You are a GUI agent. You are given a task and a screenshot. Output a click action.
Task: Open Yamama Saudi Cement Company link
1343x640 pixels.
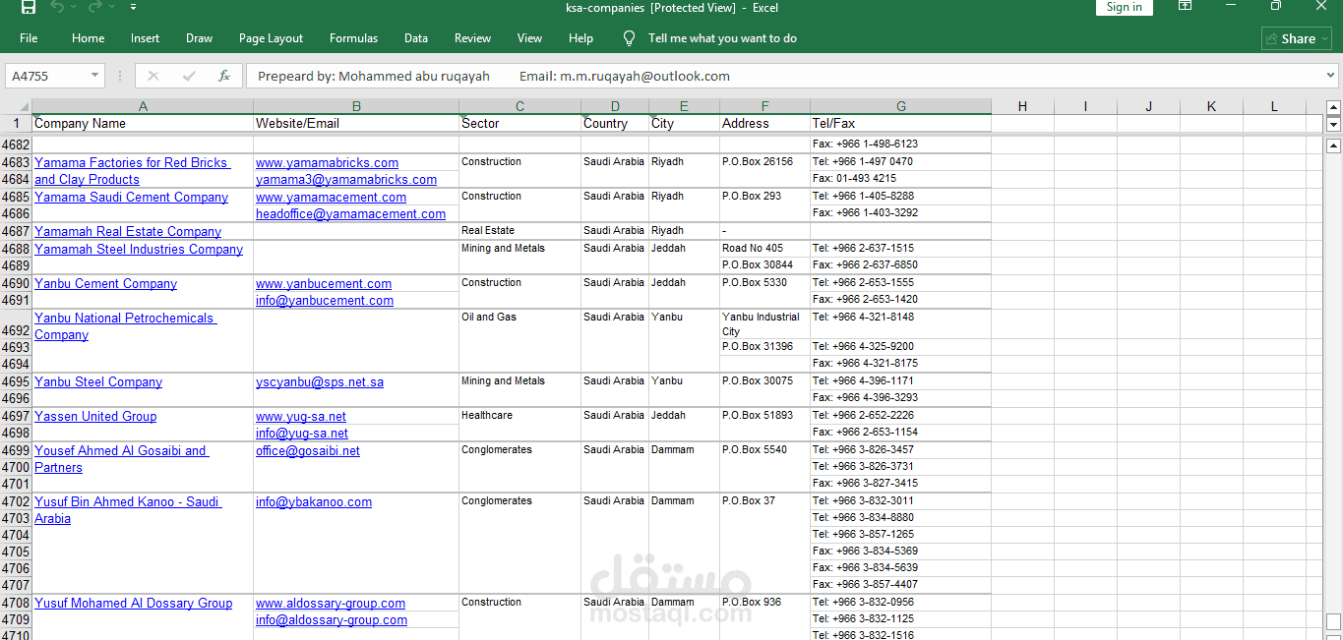tap(131, 197)
